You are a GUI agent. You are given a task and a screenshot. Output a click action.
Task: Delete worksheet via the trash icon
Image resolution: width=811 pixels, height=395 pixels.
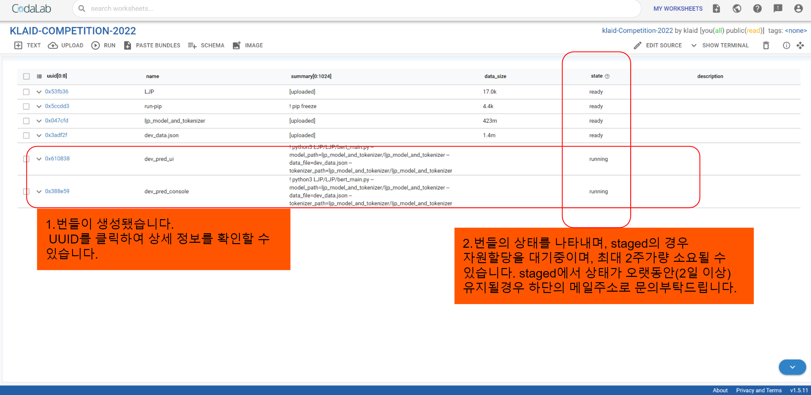[x=766, y=45]
